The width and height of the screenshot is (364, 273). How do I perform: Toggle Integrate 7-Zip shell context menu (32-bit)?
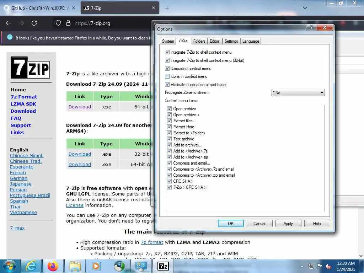tap(167, 60)
